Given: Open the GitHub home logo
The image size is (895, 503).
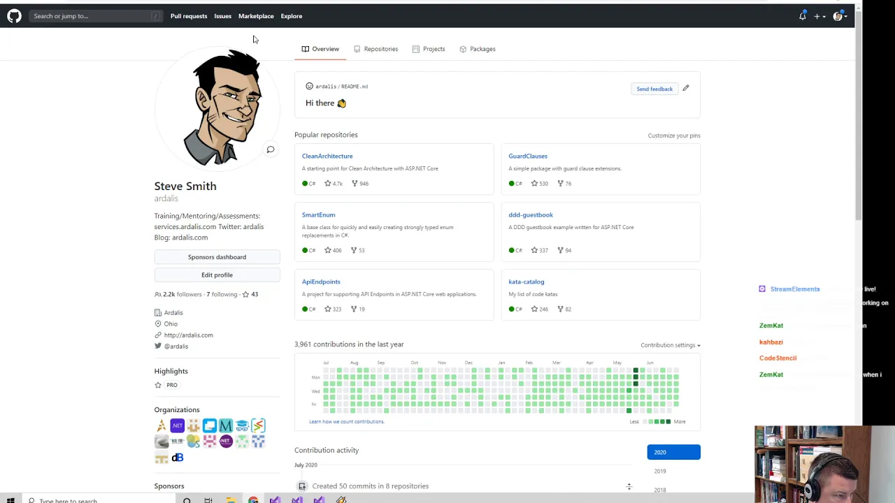Looking at the screenshot, I should pos(14,16).
